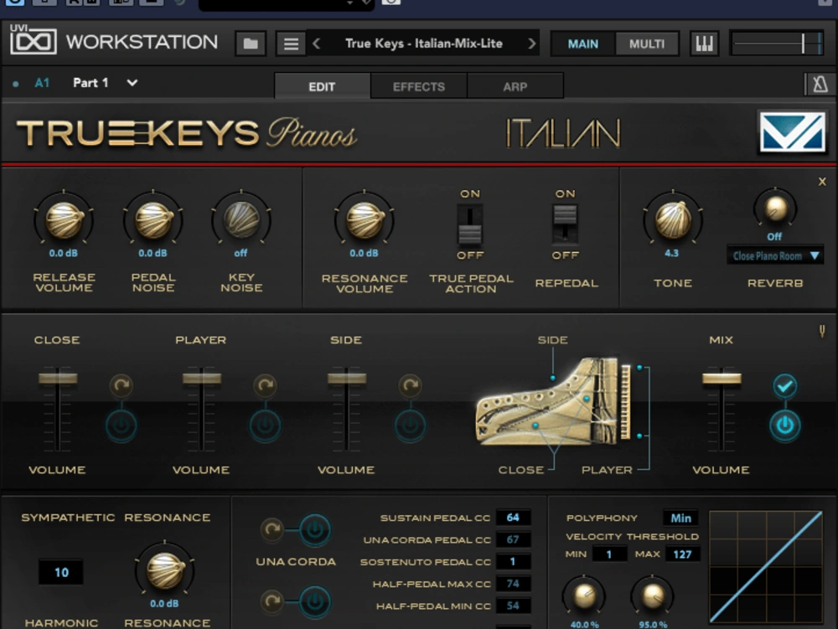Reset the CLOSE mic channel
The image size is (838, 629).
(122, 385)
